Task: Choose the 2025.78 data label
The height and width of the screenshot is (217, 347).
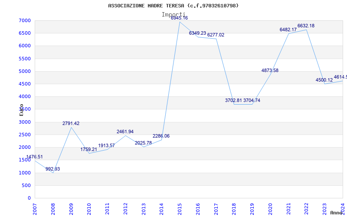Action: tap(143, 143)
